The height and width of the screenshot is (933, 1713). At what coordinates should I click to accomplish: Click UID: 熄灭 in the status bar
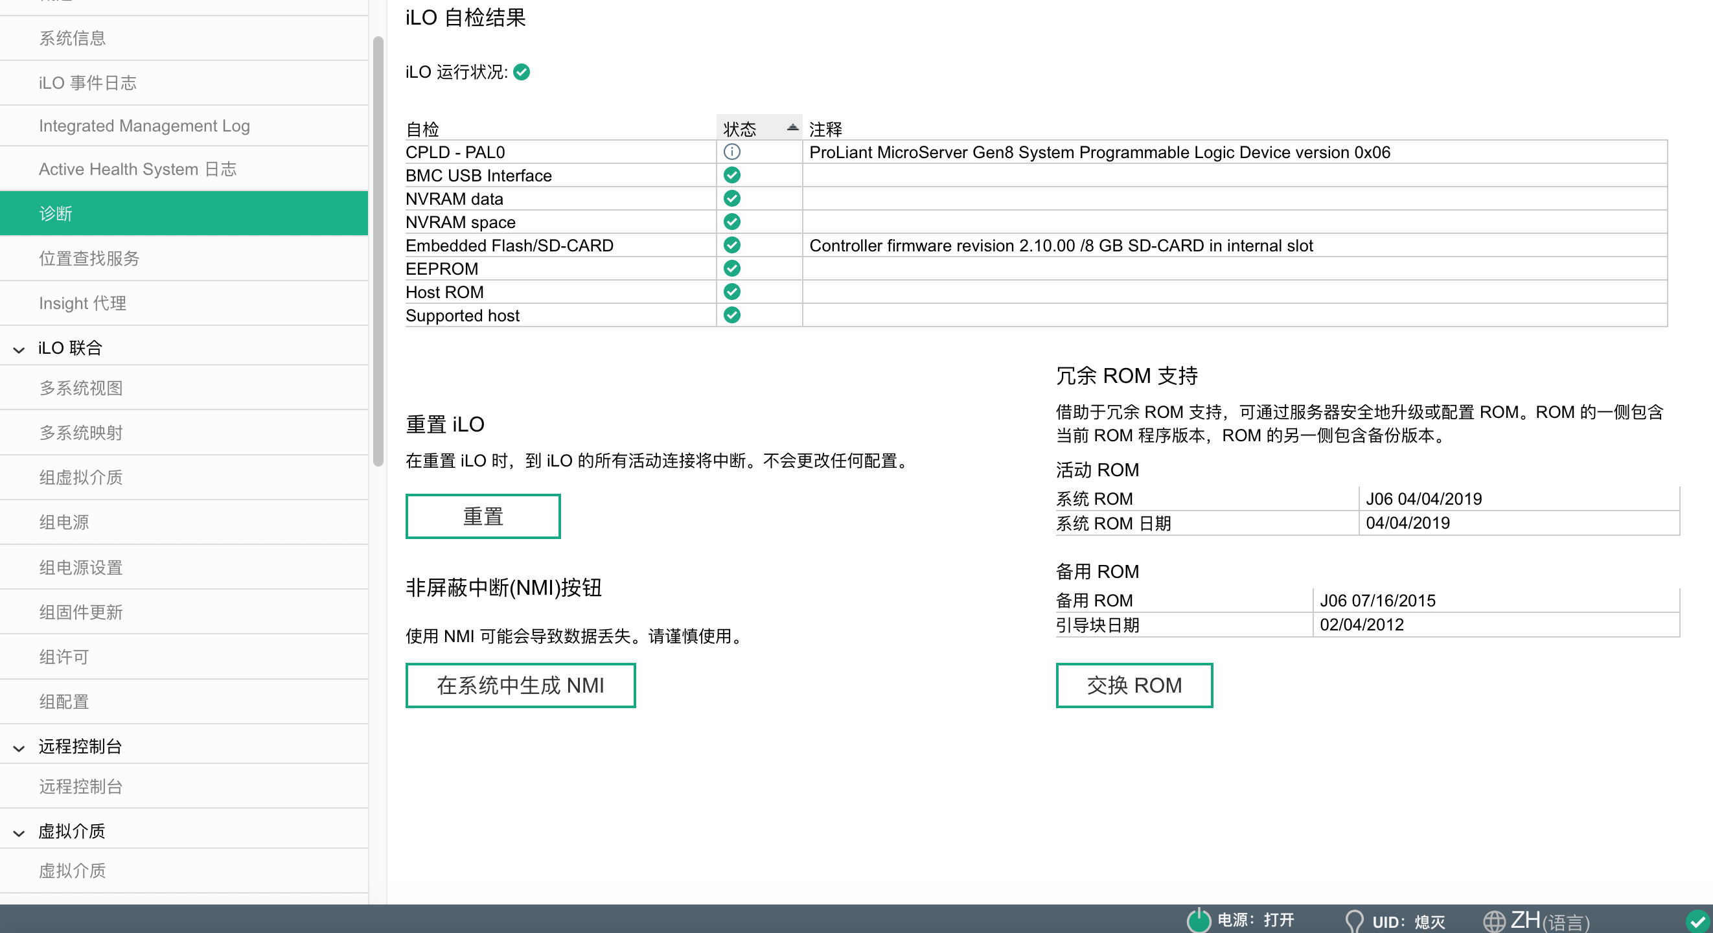pyautogui.click(x=1409, y=922)
